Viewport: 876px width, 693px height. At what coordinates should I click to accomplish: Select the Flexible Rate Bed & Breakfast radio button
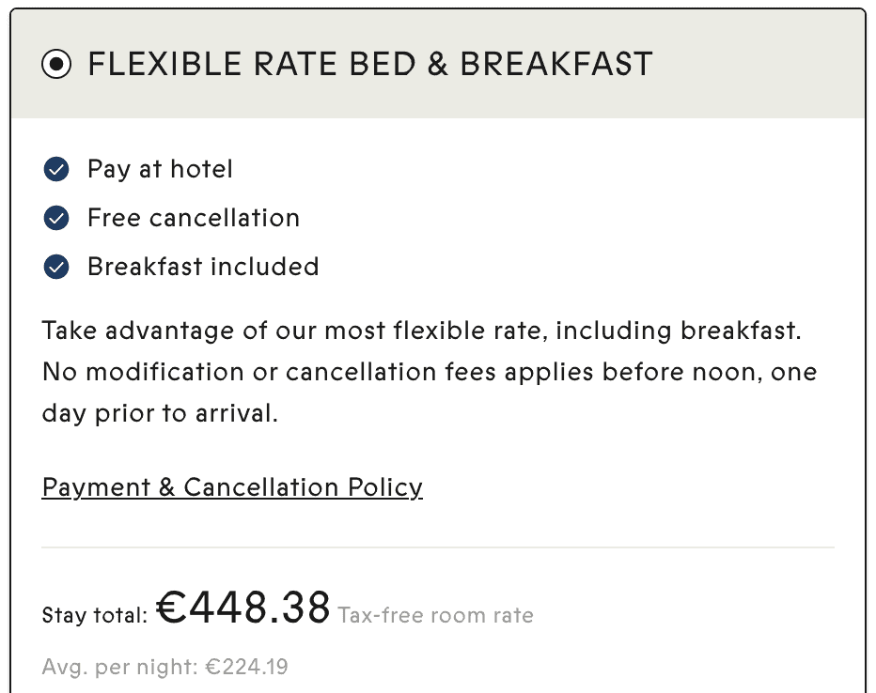point(56,65)
